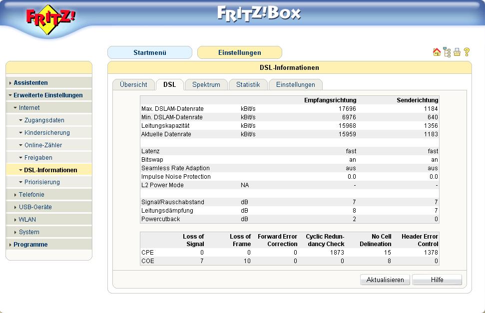The width and height of the screenshot is (485, 313).
Task: Click the Loss of Frame COE value 10
Action: [x=247, y=261]
